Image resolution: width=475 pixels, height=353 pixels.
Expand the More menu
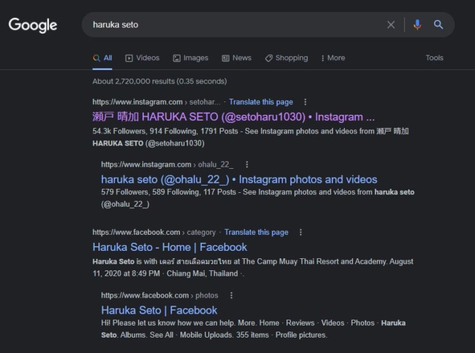click(x=333, y=58)
